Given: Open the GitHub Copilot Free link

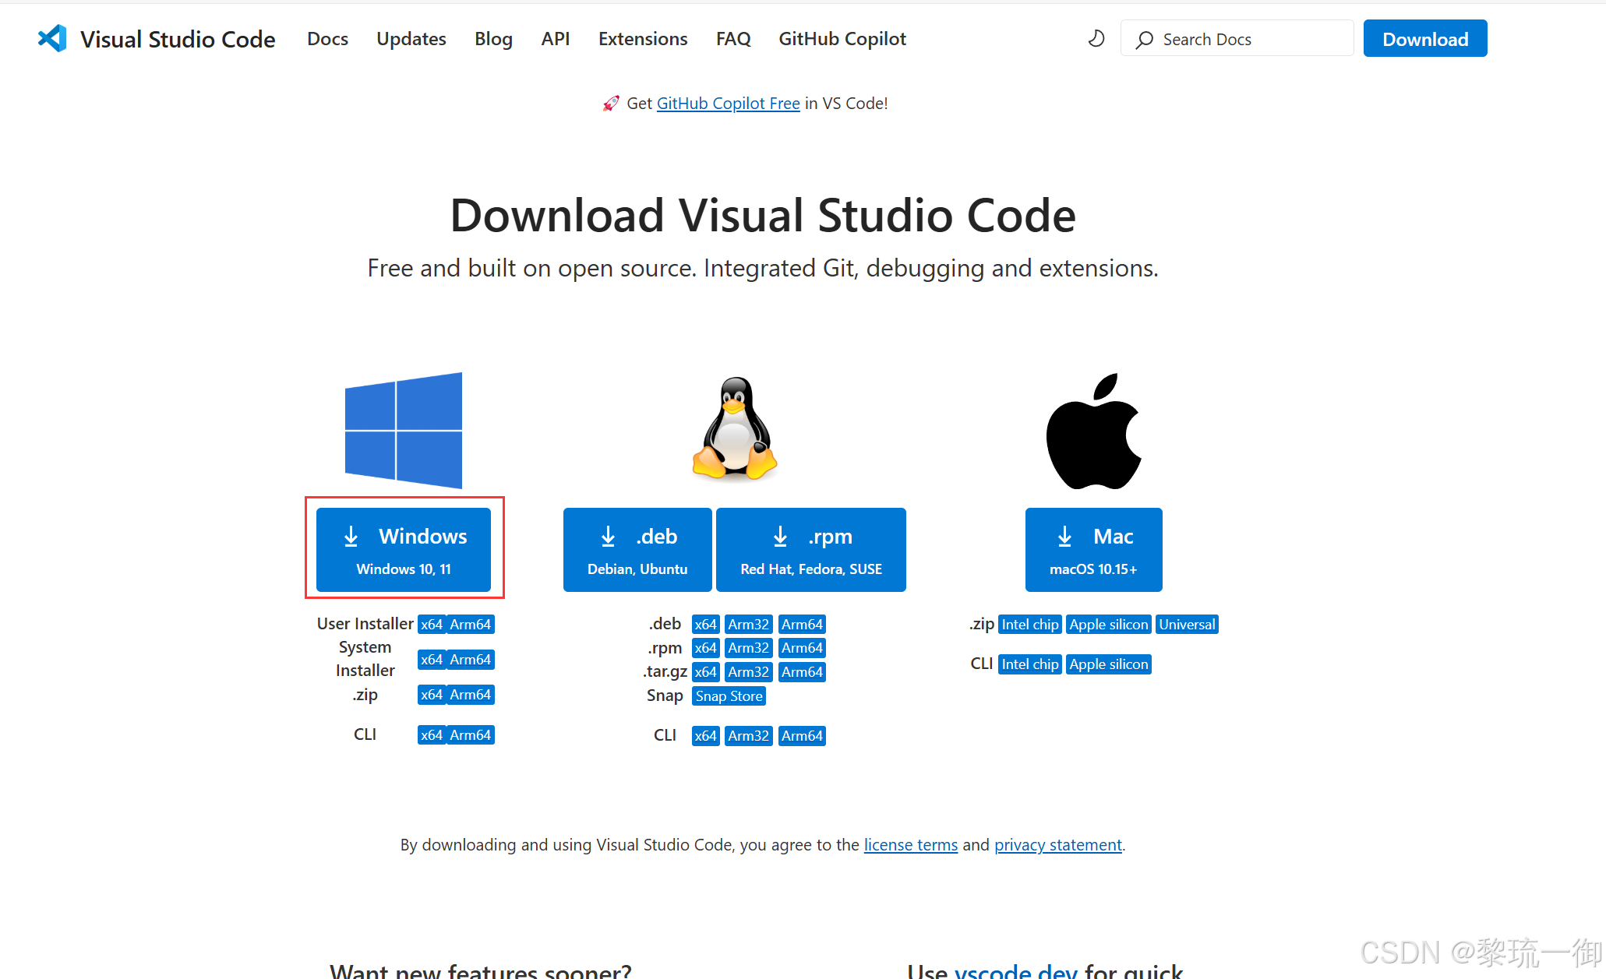Looking at the screenshot, I should coord(728,104).
